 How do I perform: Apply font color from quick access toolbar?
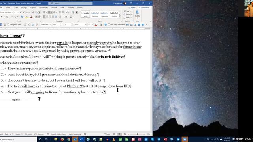(96, 24)
